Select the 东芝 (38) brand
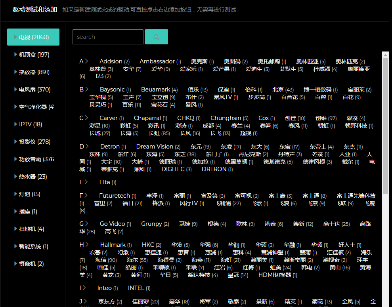The height and width of the screenshot is (307, 392). click(x=185, y=154)
